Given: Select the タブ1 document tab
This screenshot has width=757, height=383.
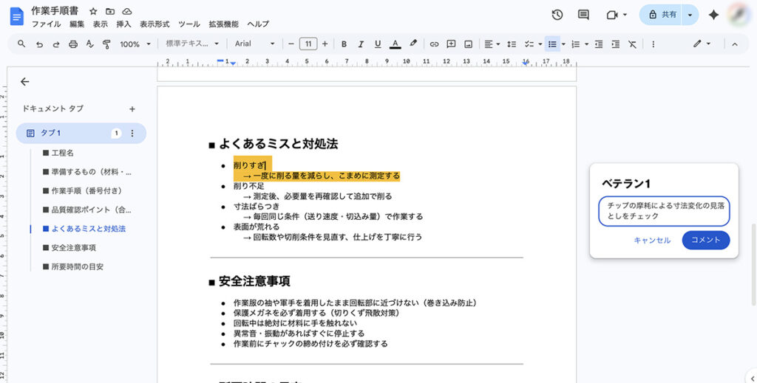Looking at the screenshot, I should [x=81, y=133].
